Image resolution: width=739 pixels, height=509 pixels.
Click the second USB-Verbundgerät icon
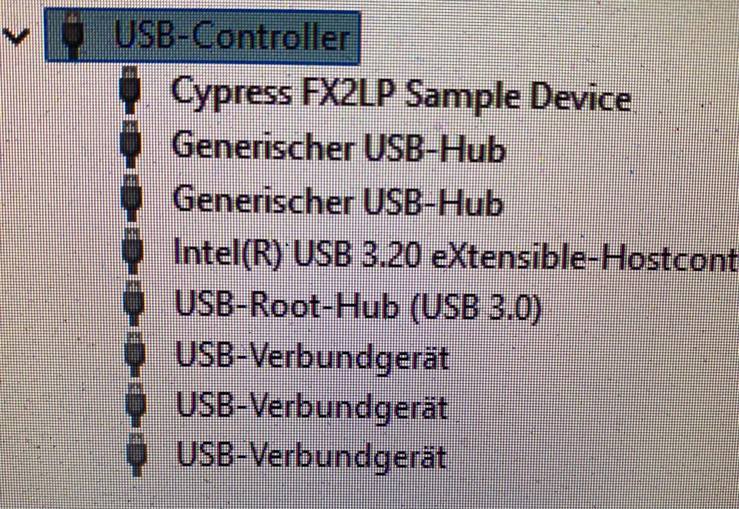point(136,405)
